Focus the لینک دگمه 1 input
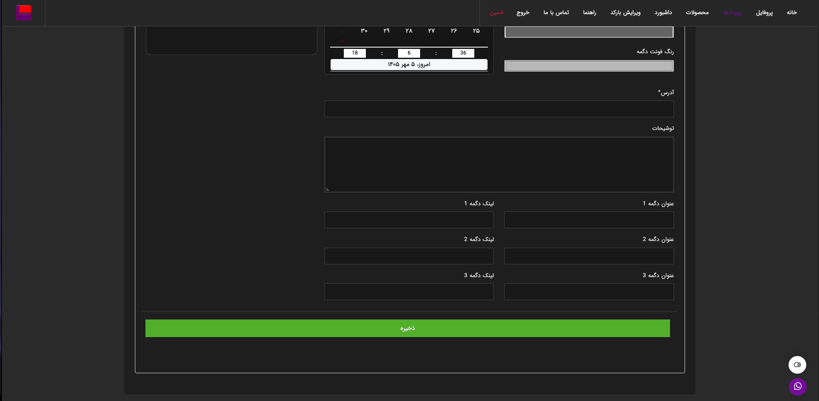 [409, 220]
